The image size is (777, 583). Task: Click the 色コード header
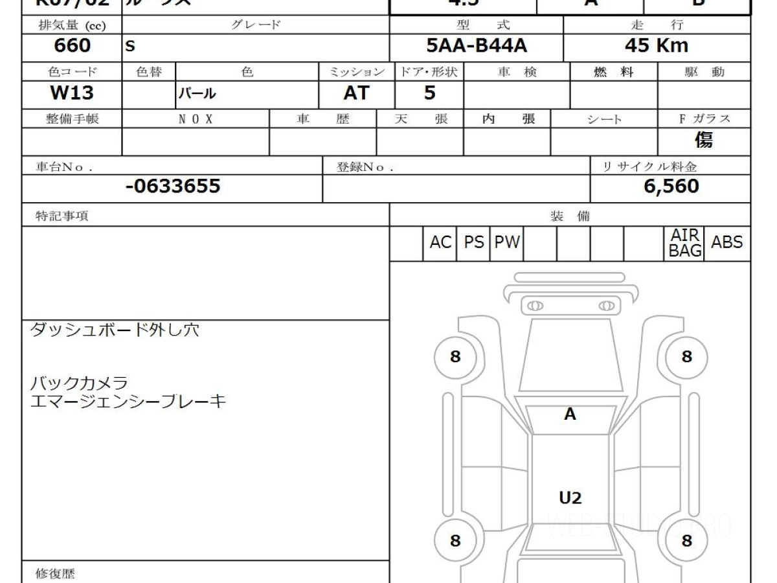point(72,72)
